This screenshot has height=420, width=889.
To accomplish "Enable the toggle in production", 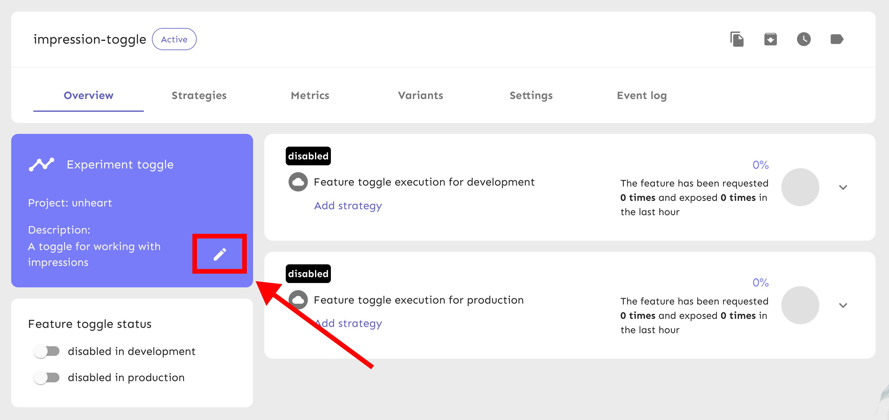I will pos(47,377).
